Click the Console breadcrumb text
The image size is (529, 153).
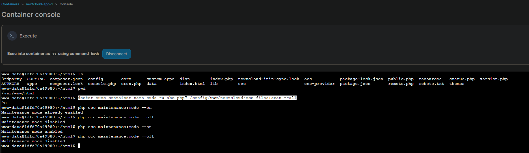(x=66, y=4)
